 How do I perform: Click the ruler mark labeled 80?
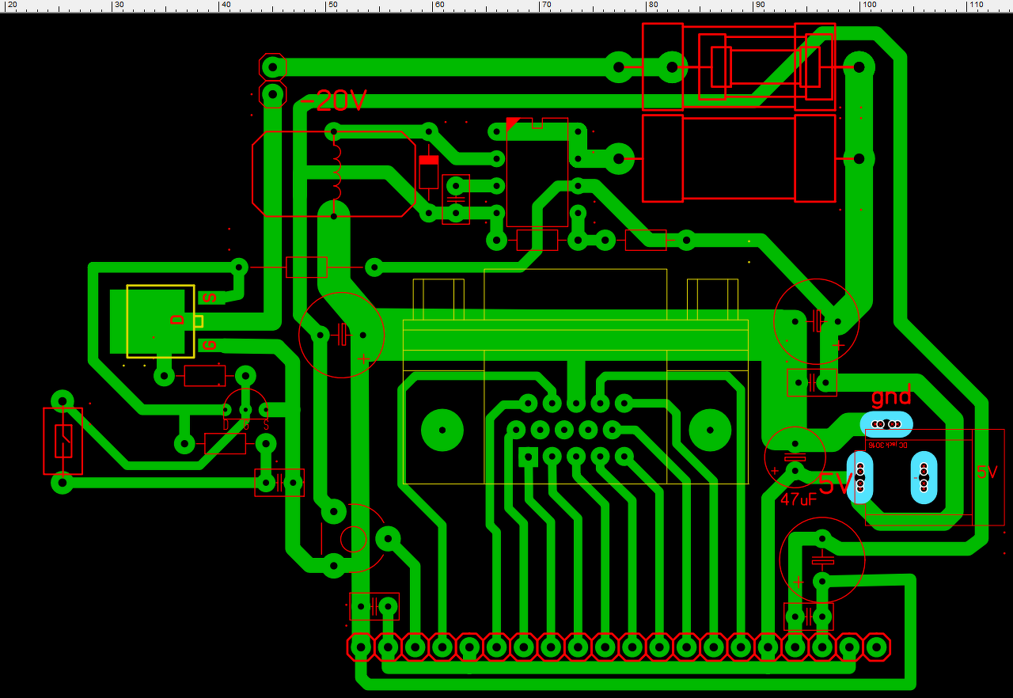[652, 5]
